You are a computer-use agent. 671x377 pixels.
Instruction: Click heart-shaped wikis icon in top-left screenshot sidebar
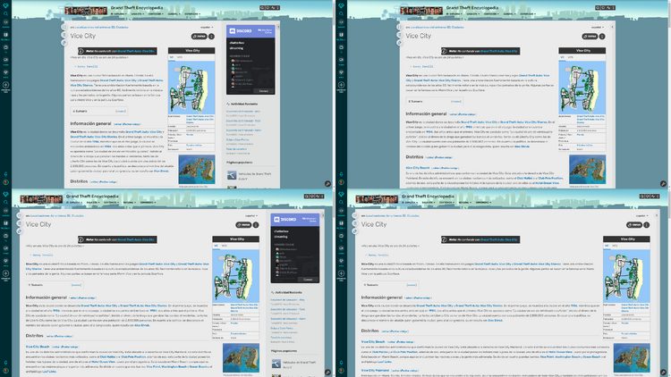[x=5, y=72]
